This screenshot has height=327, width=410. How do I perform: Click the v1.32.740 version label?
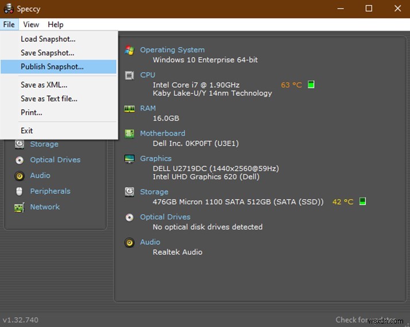[x=21, y=320]
